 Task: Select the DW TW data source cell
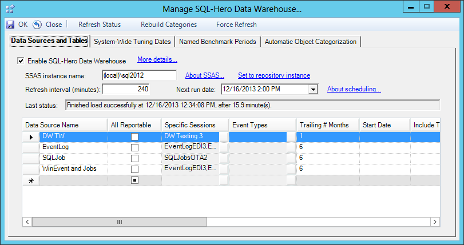(74, 136)
